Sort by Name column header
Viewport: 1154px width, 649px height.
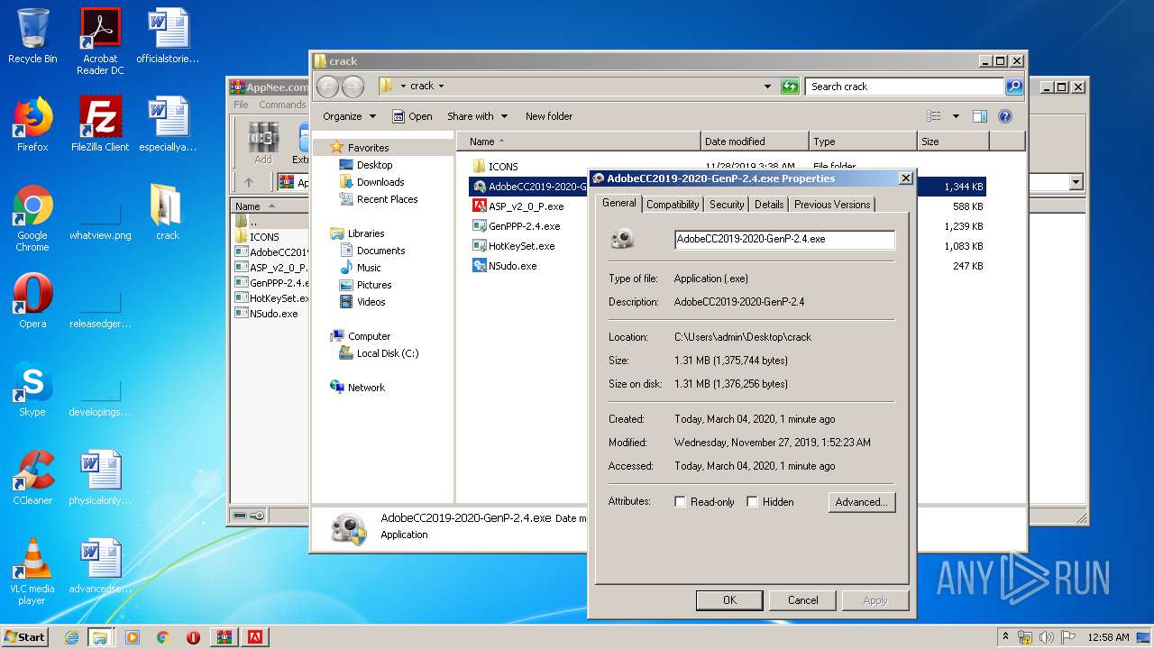click(579, 142)
